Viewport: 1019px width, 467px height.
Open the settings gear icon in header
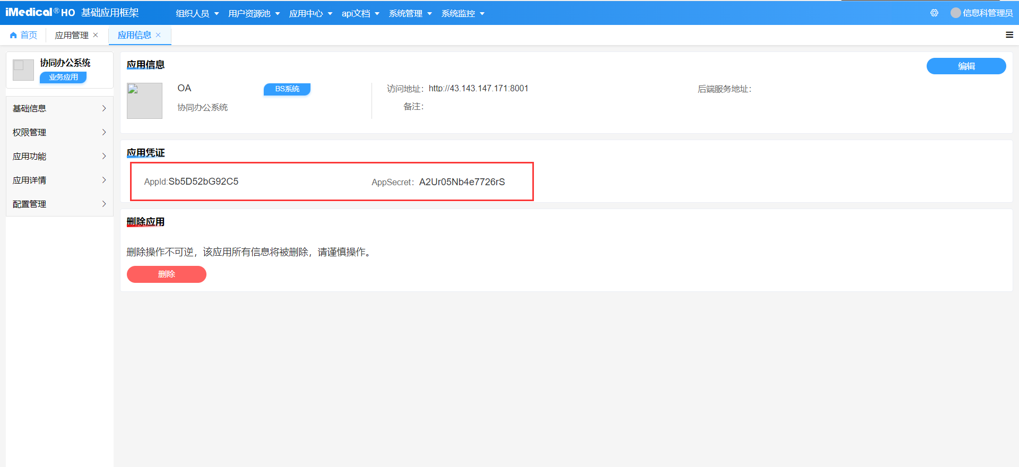934,13
